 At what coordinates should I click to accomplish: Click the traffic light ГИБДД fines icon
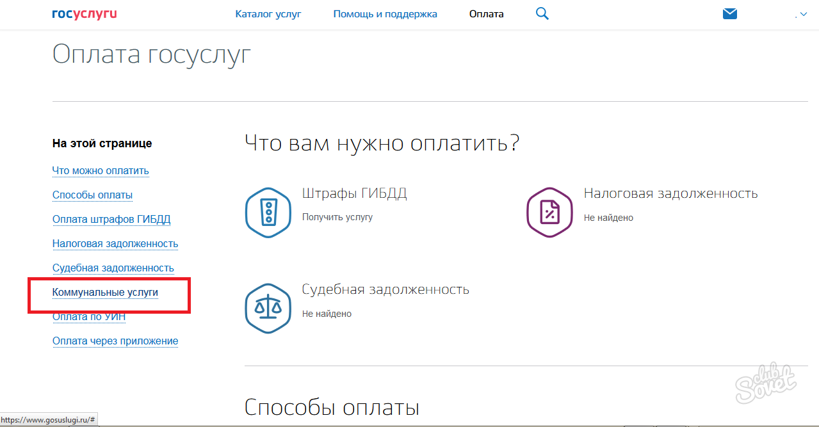(x=268, y=213)
